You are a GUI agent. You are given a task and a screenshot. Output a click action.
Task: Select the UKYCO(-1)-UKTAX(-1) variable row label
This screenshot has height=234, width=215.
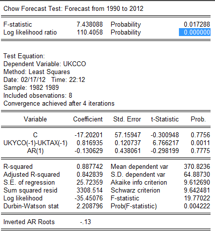pyautogui.click(x=36, y=143)
